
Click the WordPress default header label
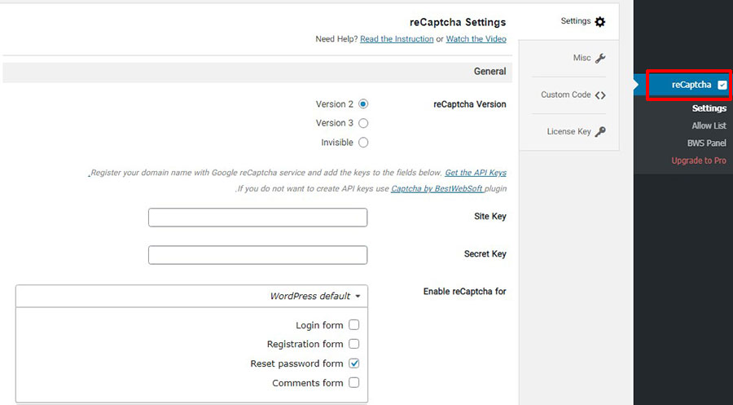[x=310, y=296]
